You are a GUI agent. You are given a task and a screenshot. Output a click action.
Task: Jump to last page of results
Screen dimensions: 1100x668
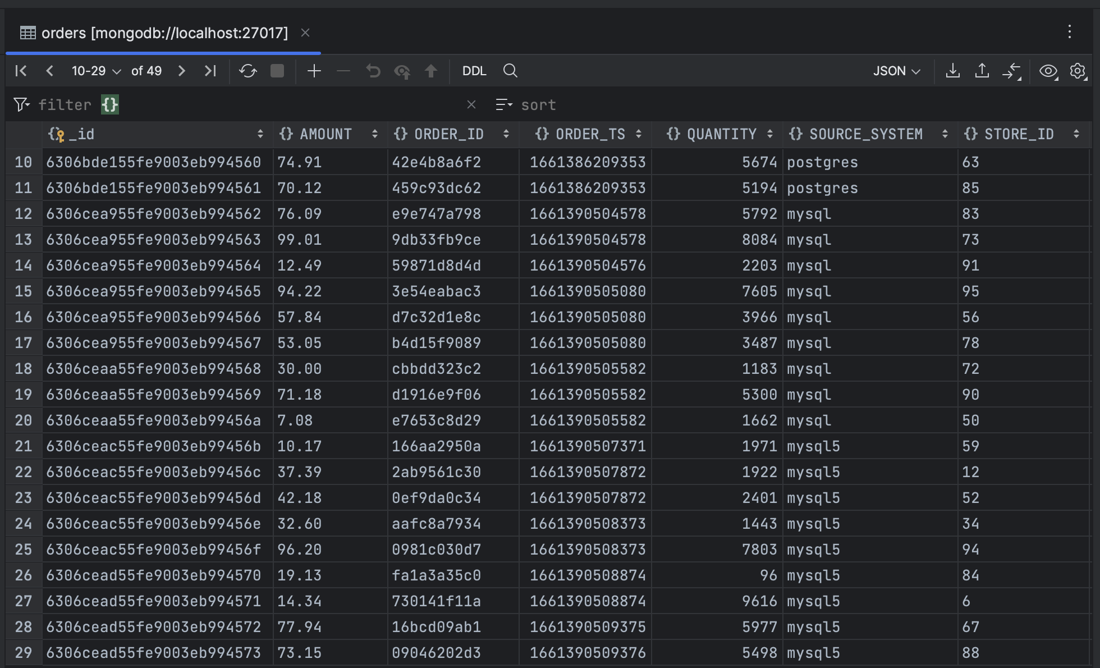(x=210, y=71)
